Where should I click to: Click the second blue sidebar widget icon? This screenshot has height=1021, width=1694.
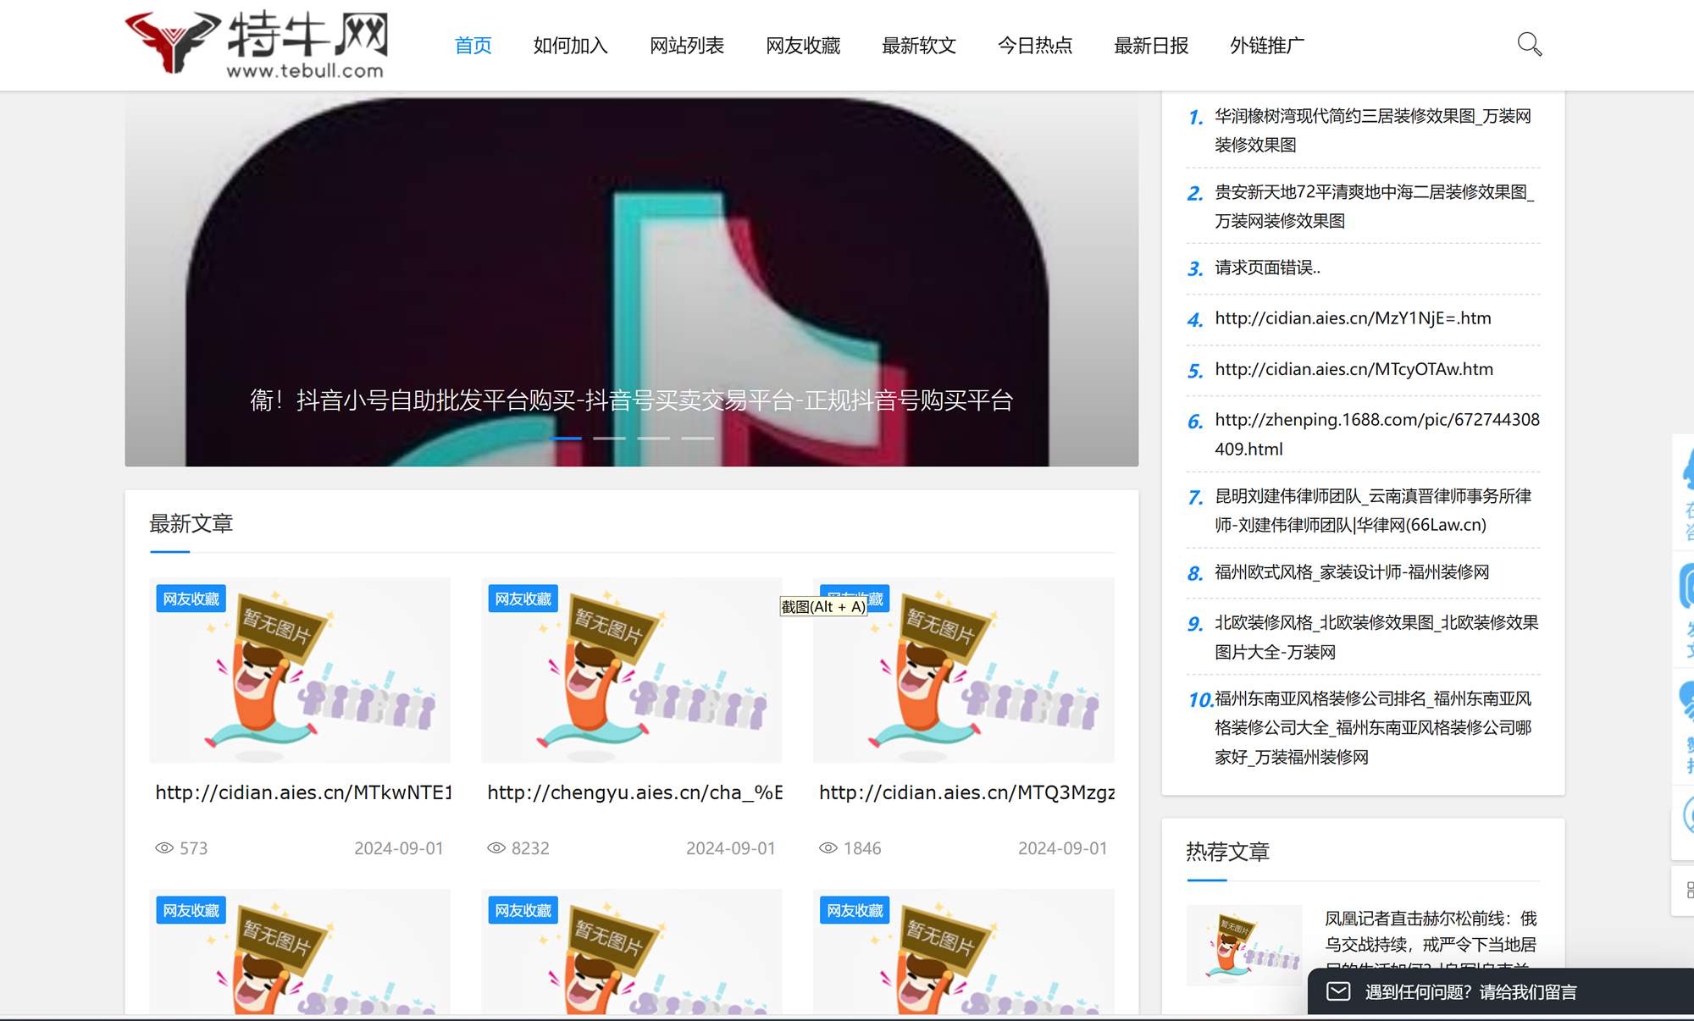coord(1687,586)
